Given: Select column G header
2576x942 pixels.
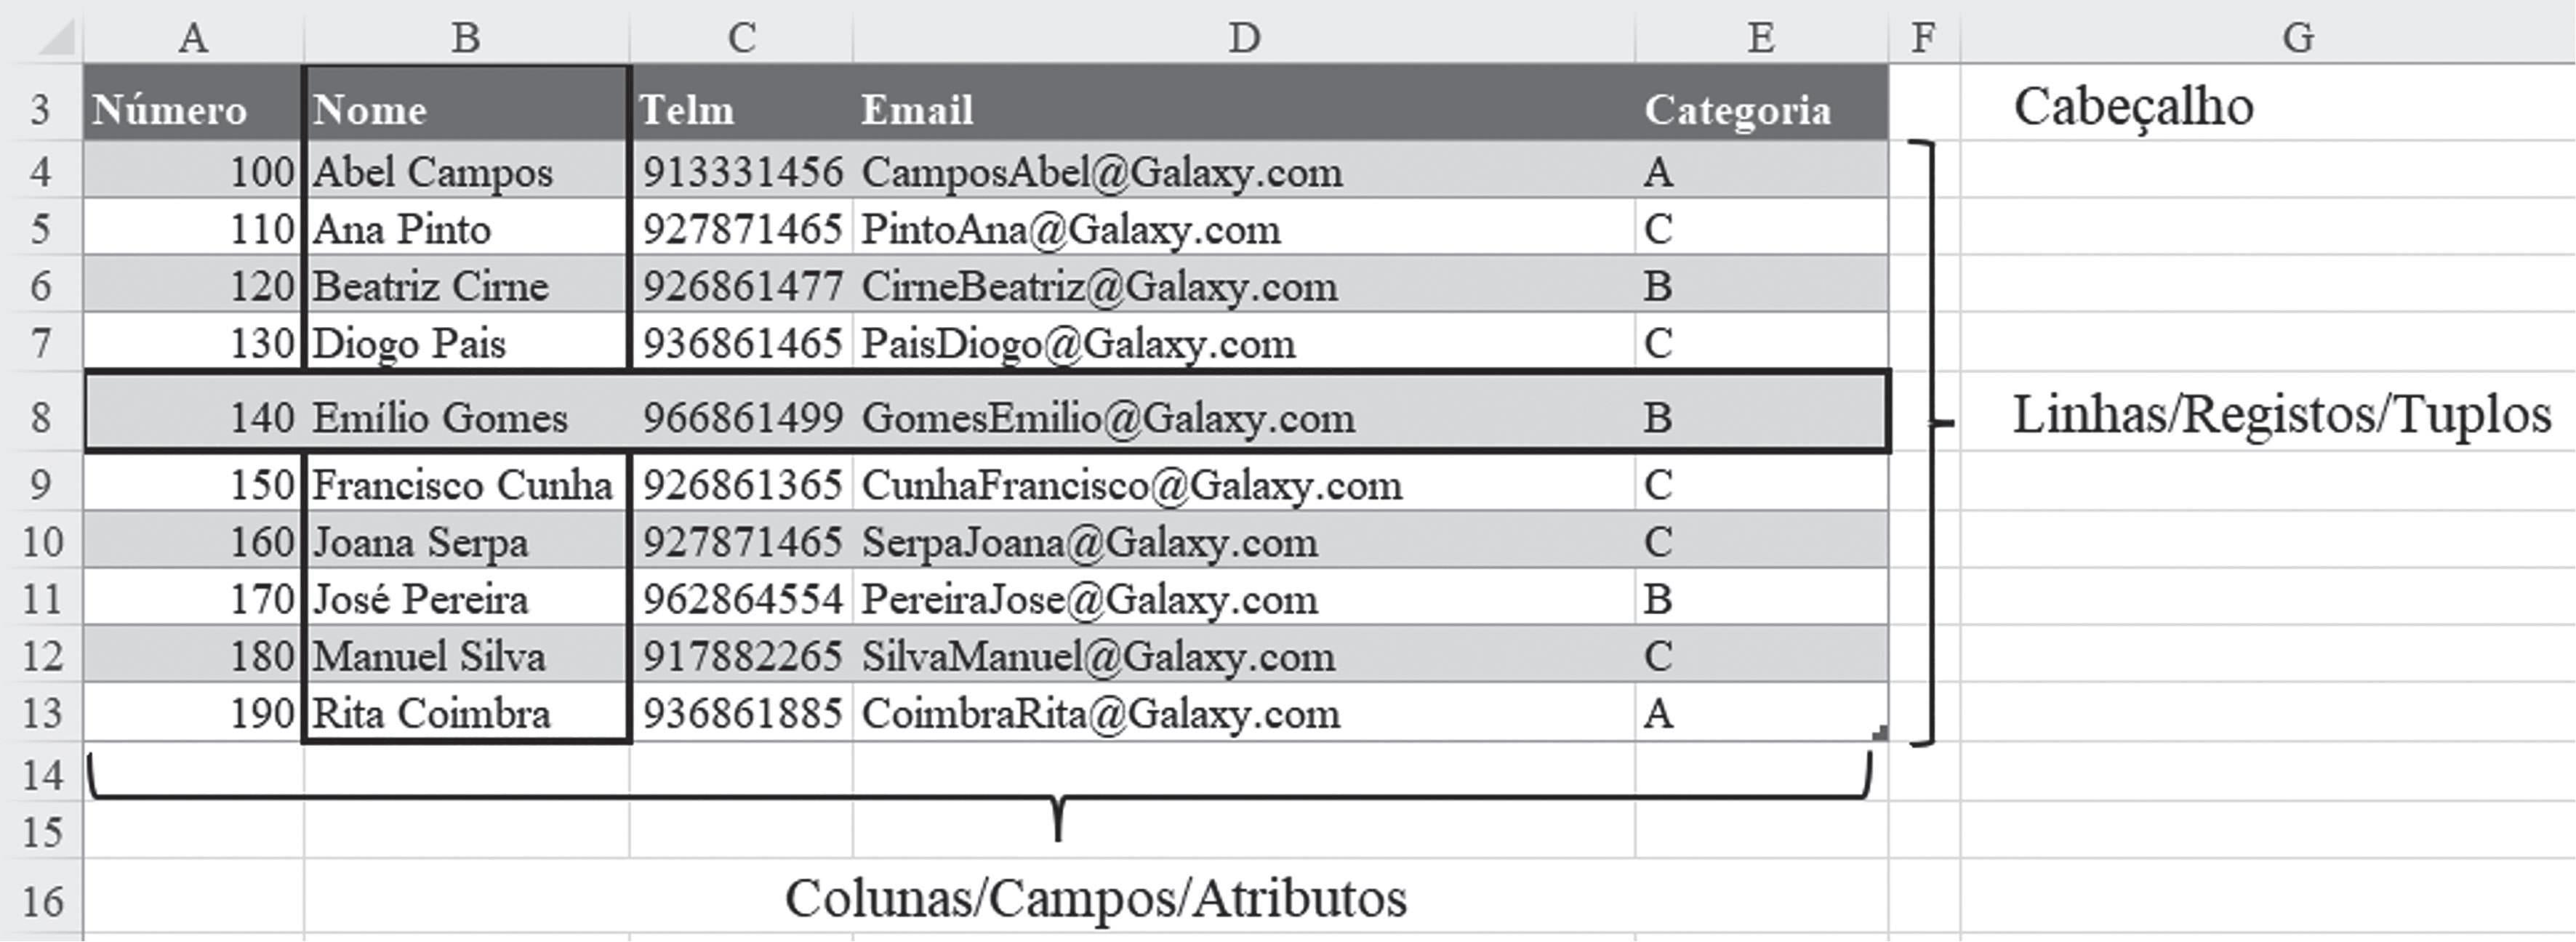Looking at the screenshot, I should 2298,38.
